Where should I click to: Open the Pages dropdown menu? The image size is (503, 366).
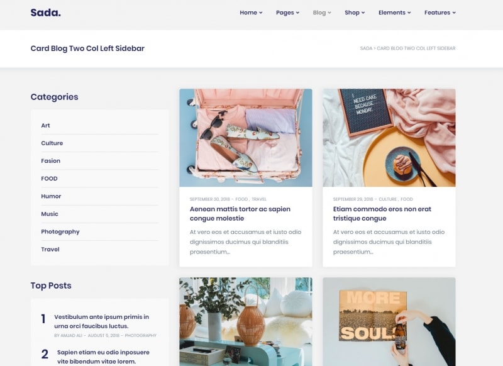point(287,13)
